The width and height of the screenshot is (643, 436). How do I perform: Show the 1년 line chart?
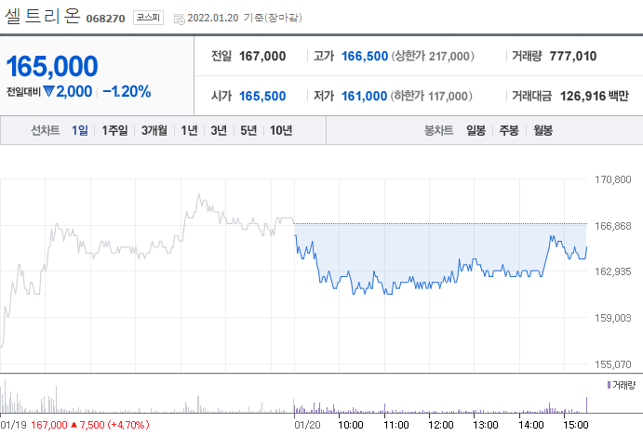point(189,130)
